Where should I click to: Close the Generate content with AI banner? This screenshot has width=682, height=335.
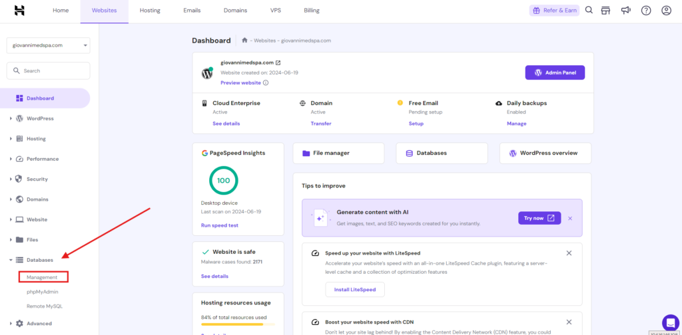[570, 218]
